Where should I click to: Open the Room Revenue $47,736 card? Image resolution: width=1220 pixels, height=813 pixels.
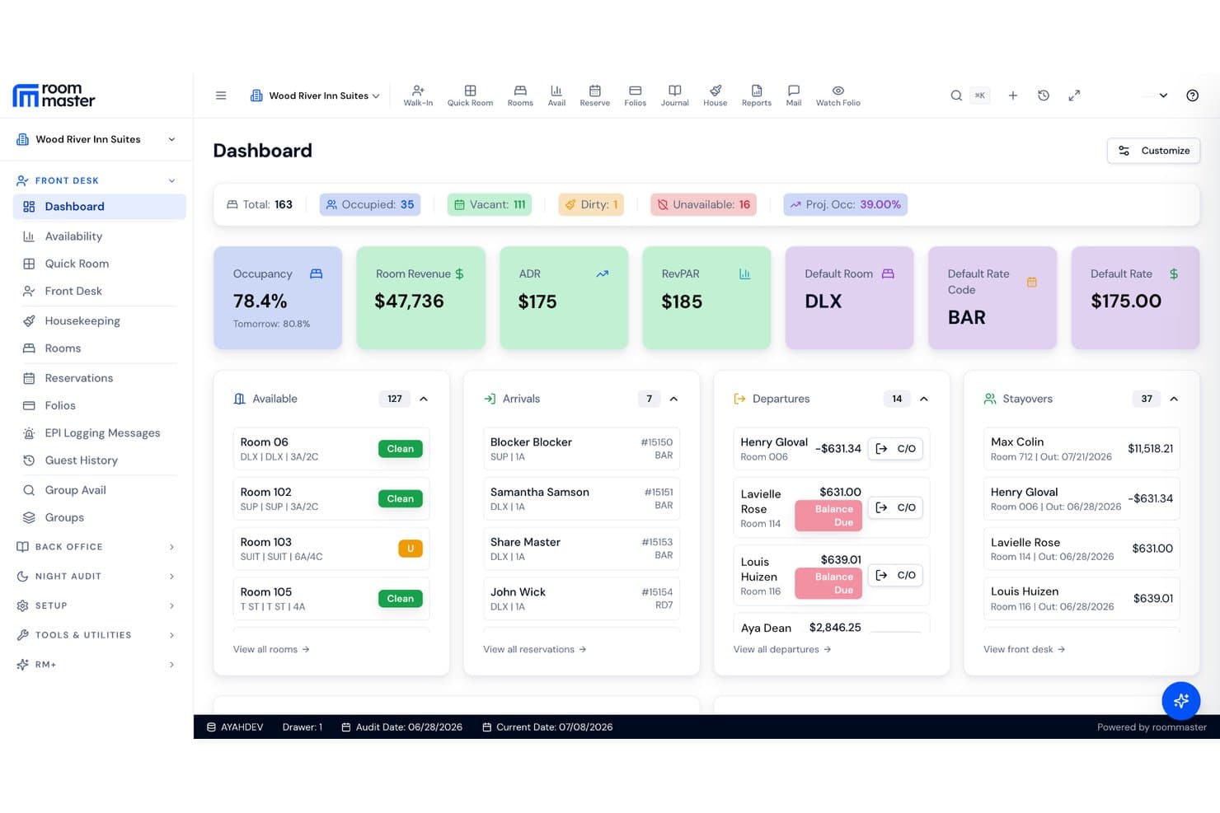421,297
